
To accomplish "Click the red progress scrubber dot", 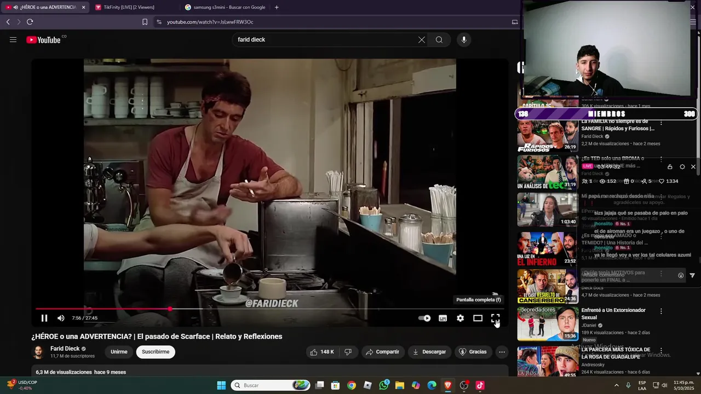I will 170,309.
